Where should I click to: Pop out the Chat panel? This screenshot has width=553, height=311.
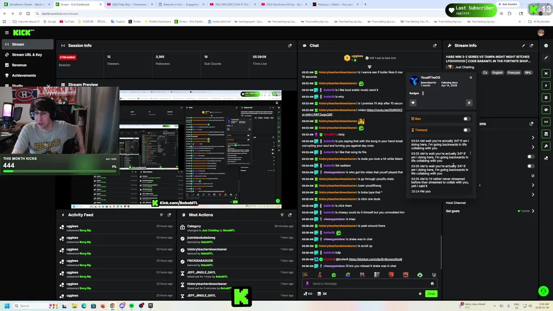pyautogui.click(x=435, y=45)
